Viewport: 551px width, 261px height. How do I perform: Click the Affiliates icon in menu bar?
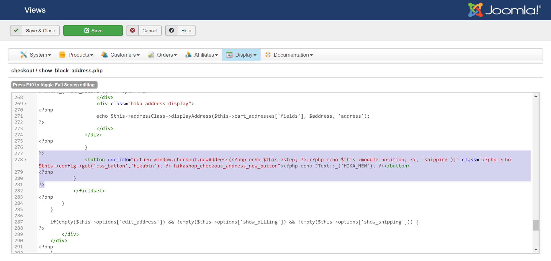pos(188,55)
